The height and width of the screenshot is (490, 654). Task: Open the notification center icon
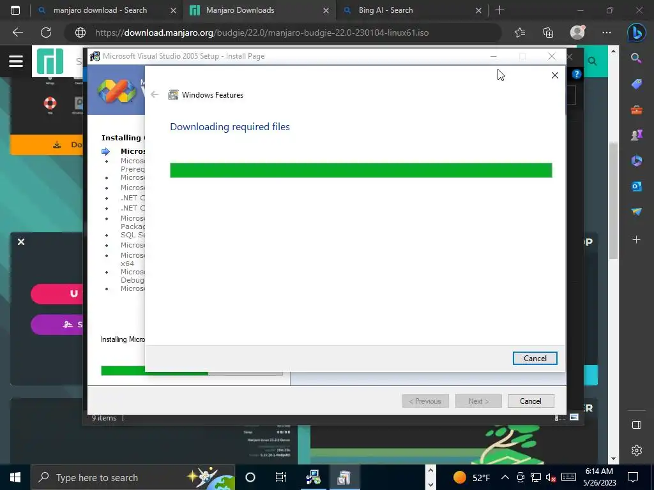633,477
